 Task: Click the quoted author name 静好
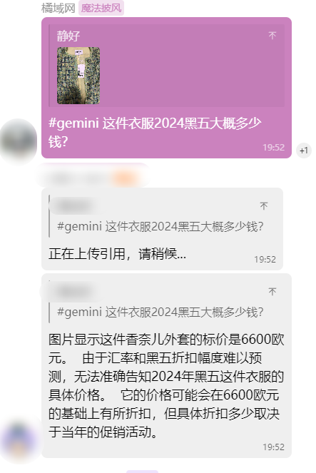(x=68, y=36)
